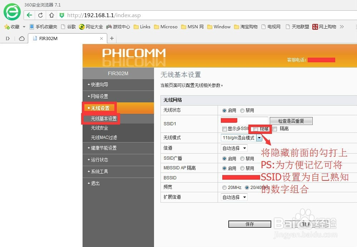Viewport: 357px width, 247px height.
Task: Enable the 显示多SSID checkbox
Action: click(225, 128)
